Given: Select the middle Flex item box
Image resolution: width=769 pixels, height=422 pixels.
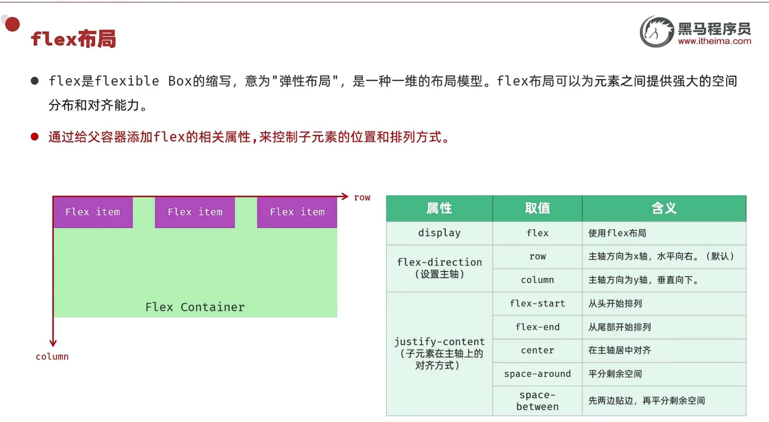Looking at the screenshot, I should point(195,212).
